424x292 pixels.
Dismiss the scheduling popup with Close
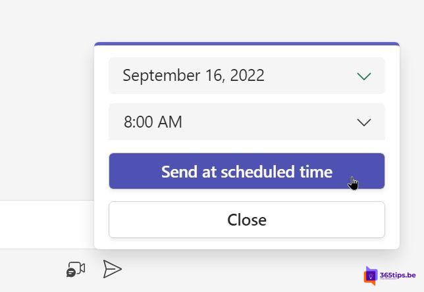[x=247, y=220]
